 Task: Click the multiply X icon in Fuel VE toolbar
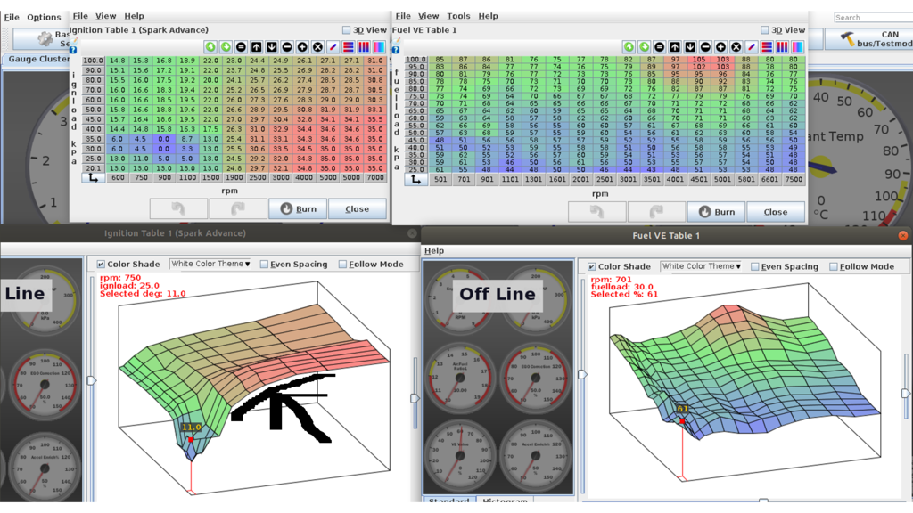click(x=736, y=47)
